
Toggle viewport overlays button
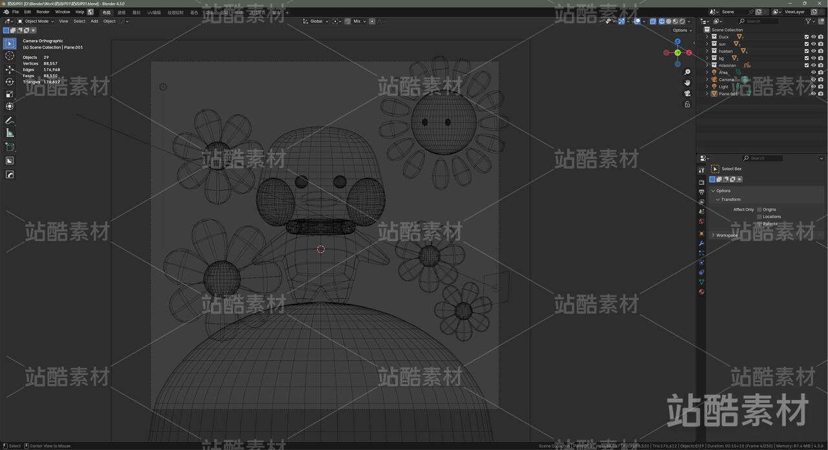[x=637, y=21]
